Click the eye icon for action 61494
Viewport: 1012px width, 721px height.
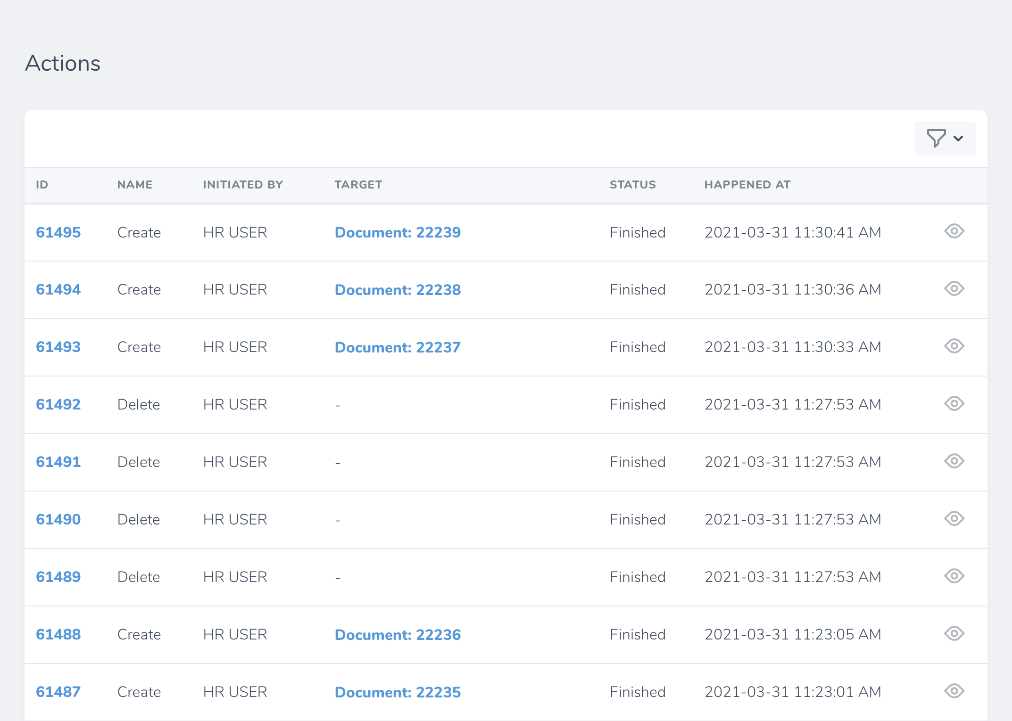(954, 289)
